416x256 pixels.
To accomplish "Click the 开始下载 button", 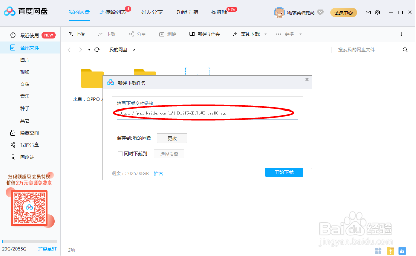I will [284, 172].
